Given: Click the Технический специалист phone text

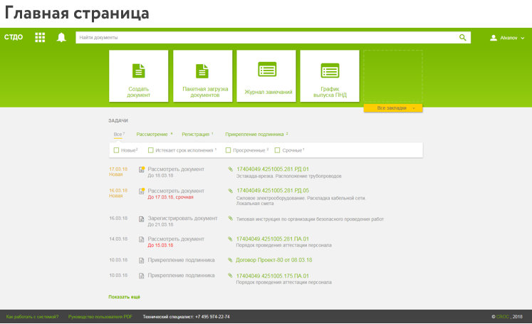Looking at the screenshot, I should click(186, 317).
